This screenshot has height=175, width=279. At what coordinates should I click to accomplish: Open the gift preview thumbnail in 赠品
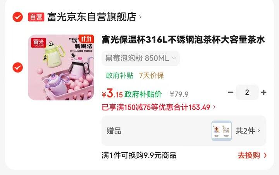[x=222, y=131]
